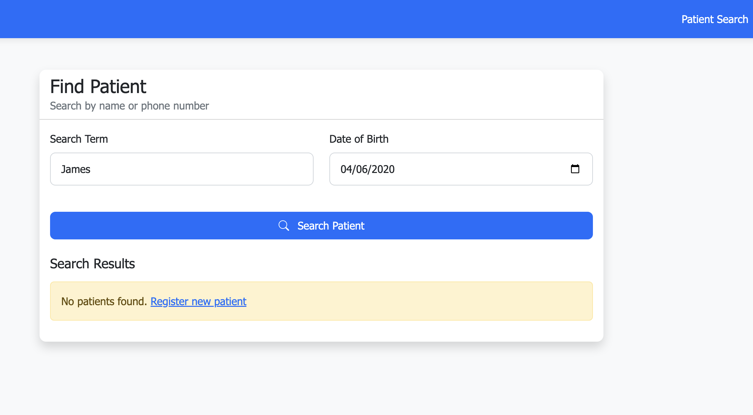Viewport: 753px width, 415px height.
Task: Click the Date of Birth label
Action: pos(359,139)
